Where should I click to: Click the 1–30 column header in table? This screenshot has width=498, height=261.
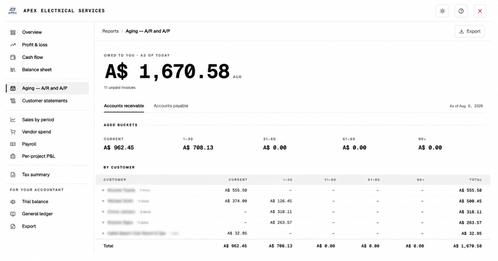[287, 180]
